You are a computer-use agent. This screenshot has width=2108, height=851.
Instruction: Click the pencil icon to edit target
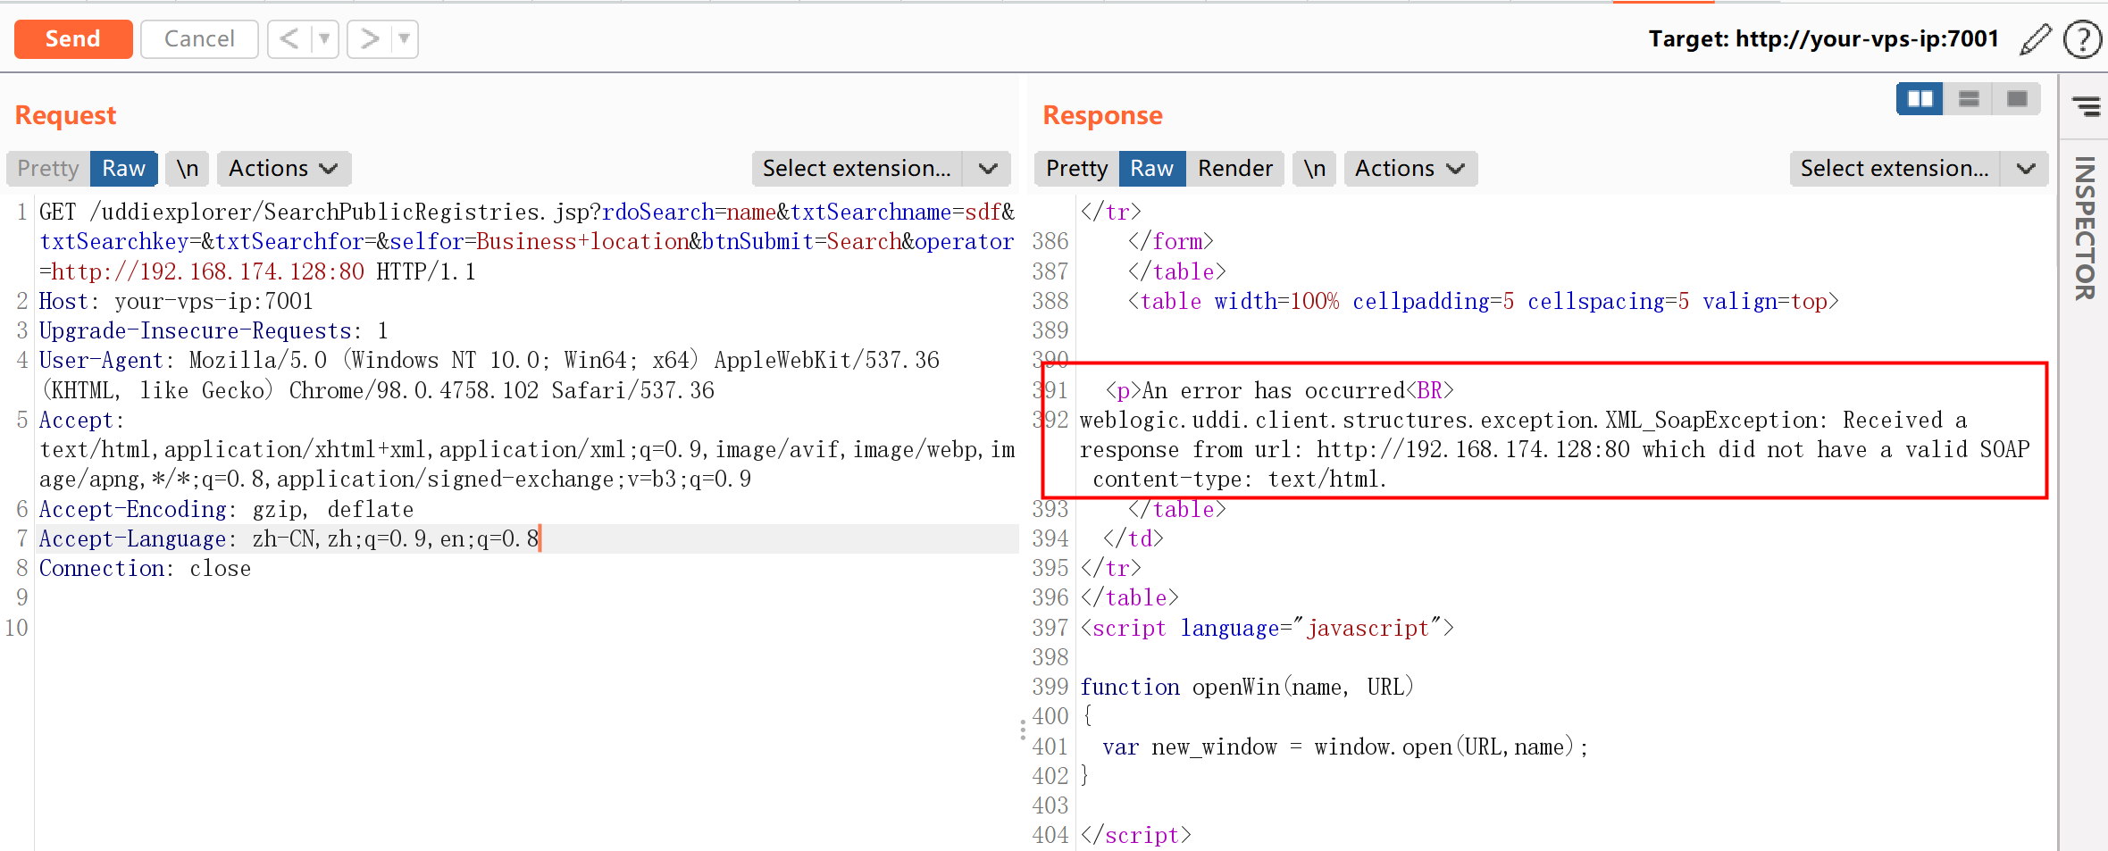tap(2035, 39)
